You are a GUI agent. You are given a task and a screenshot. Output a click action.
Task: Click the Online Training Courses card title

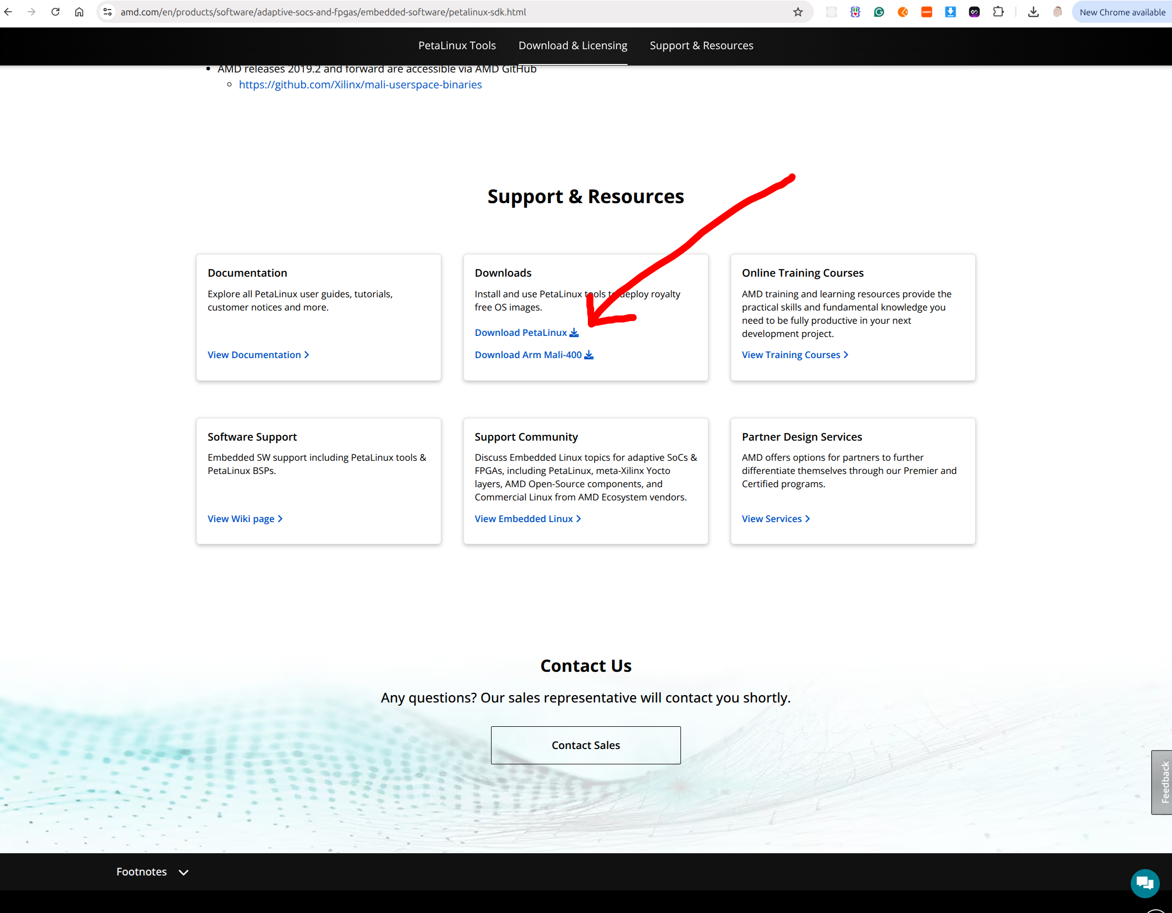coord(803,273)
